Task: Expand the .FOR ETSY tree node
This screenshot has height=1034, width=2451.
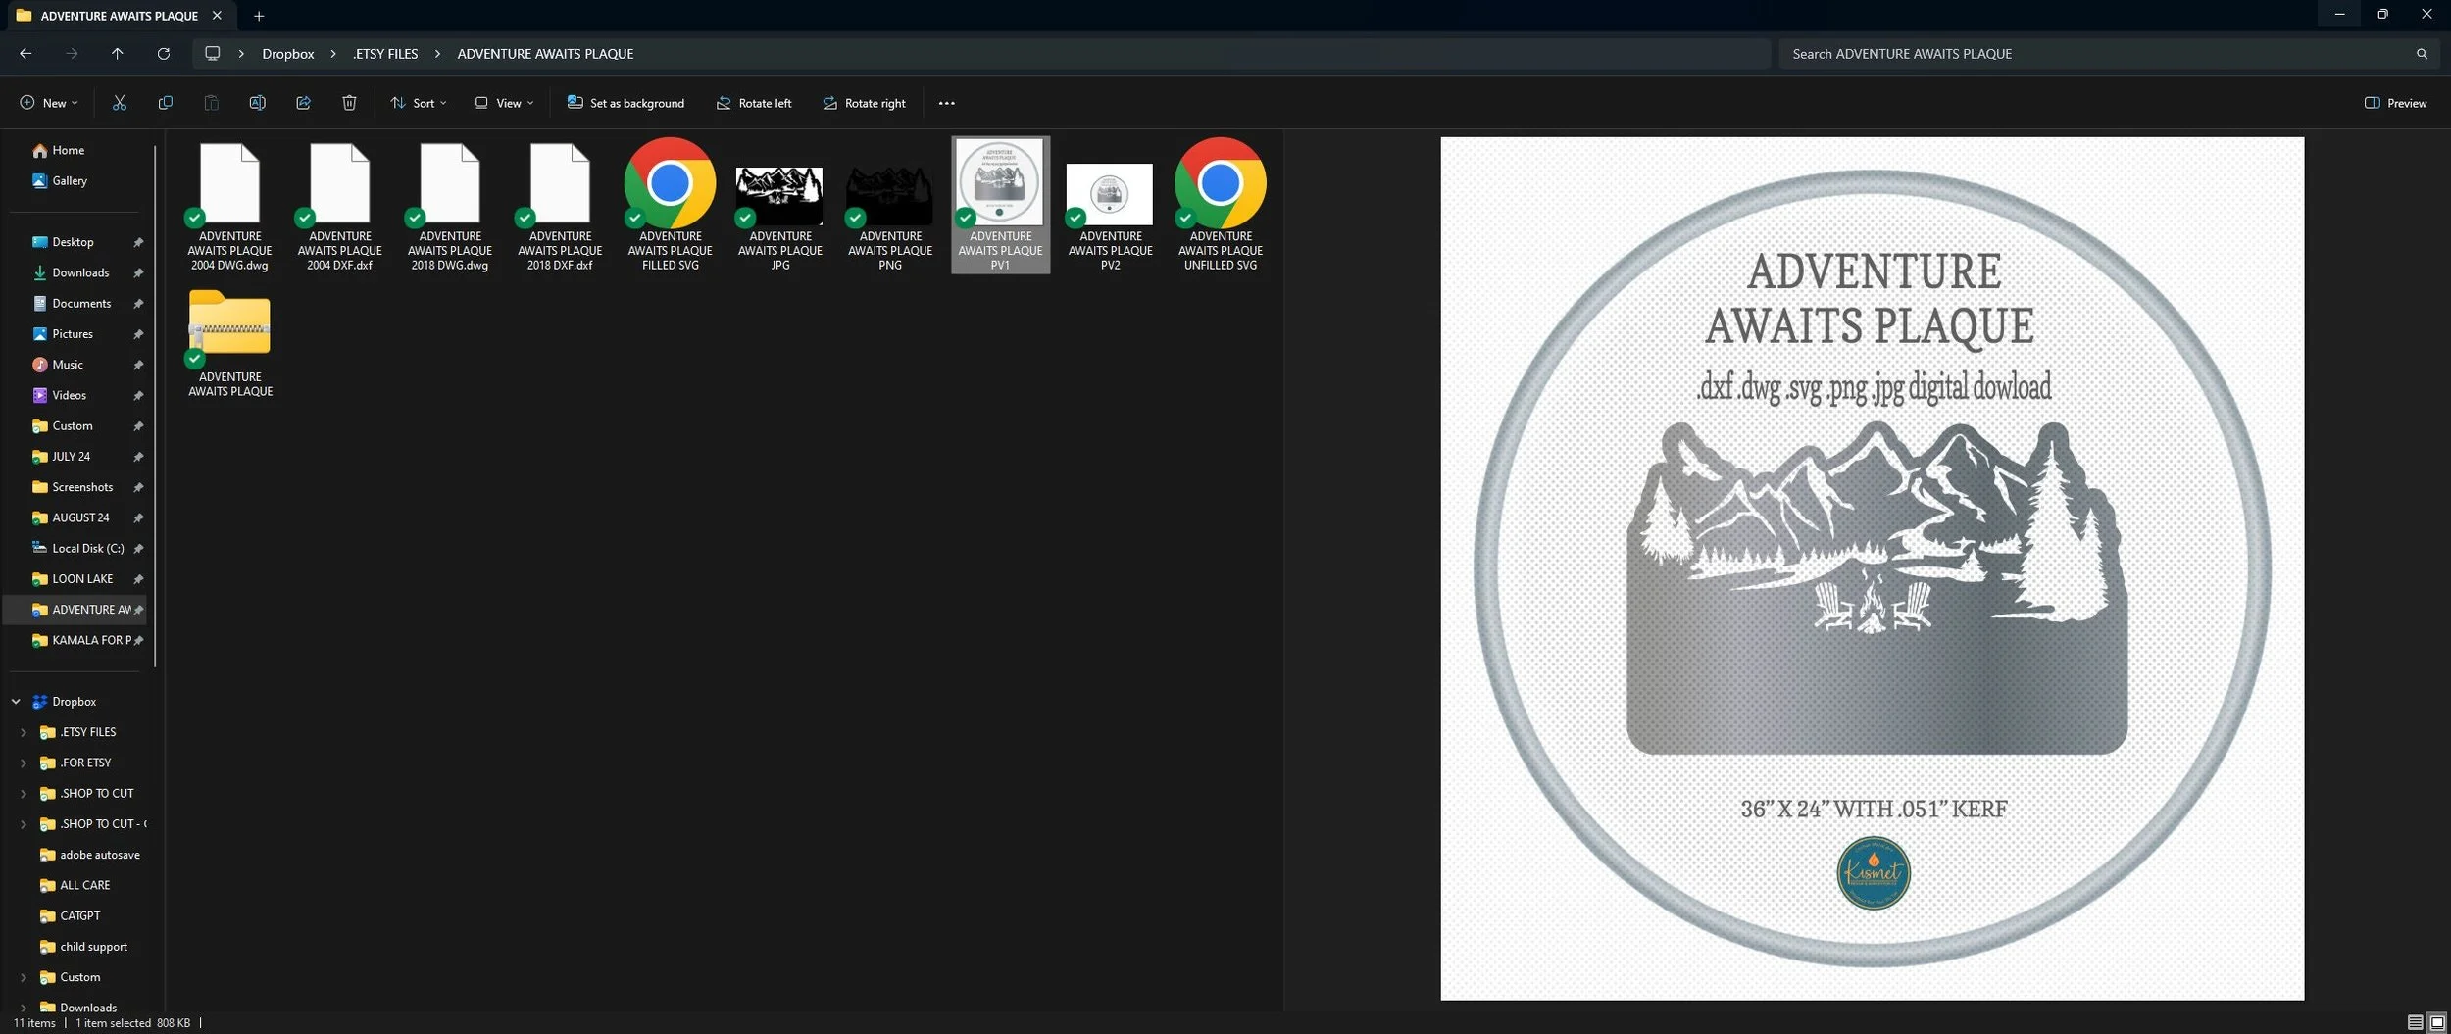Action: click(x=24, y=763)
